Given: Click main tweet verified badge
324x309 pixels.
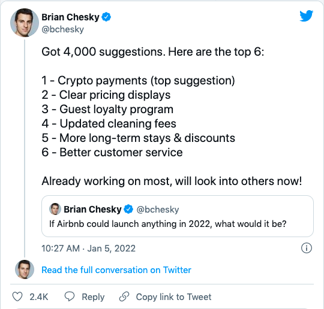Looking at the screenshot, I should tap(106, 17).
